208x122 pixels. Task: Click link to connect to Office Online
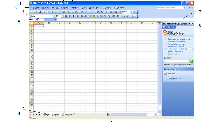pyautogui.click(x=179, y=40)
